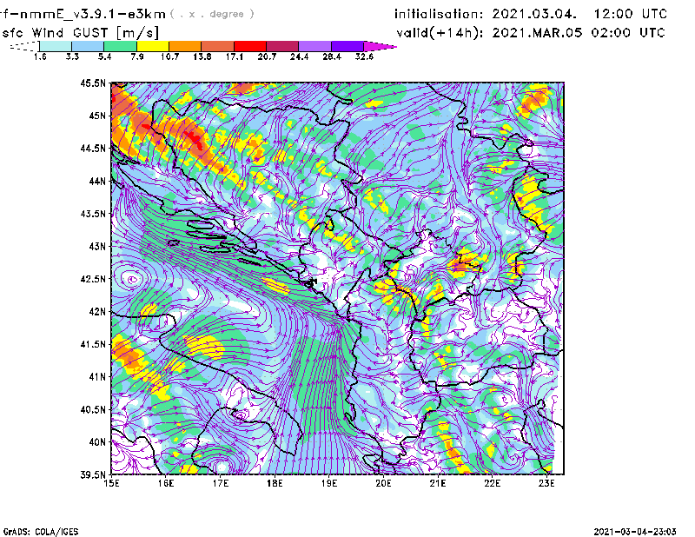This screenshot has height=537, width=695.
Task: Click the "2021-03-04-23:03" timestamp
Action: [x=635, y=532]
